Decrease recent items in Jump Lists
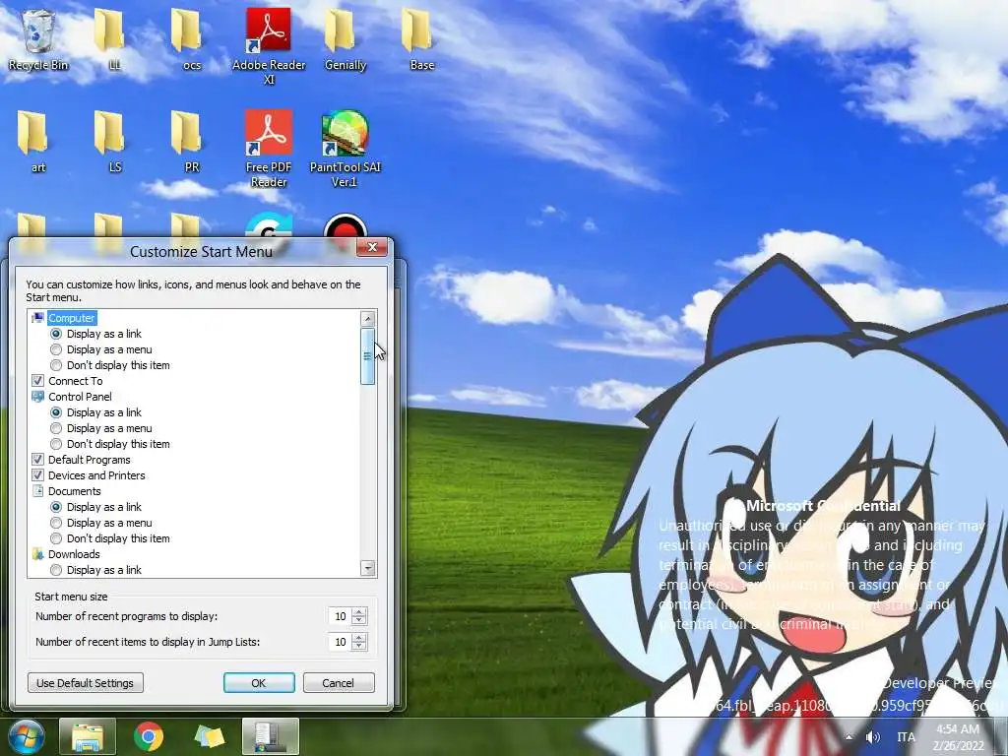This screenshot has width=1008, height=756. tap(360, 647)
